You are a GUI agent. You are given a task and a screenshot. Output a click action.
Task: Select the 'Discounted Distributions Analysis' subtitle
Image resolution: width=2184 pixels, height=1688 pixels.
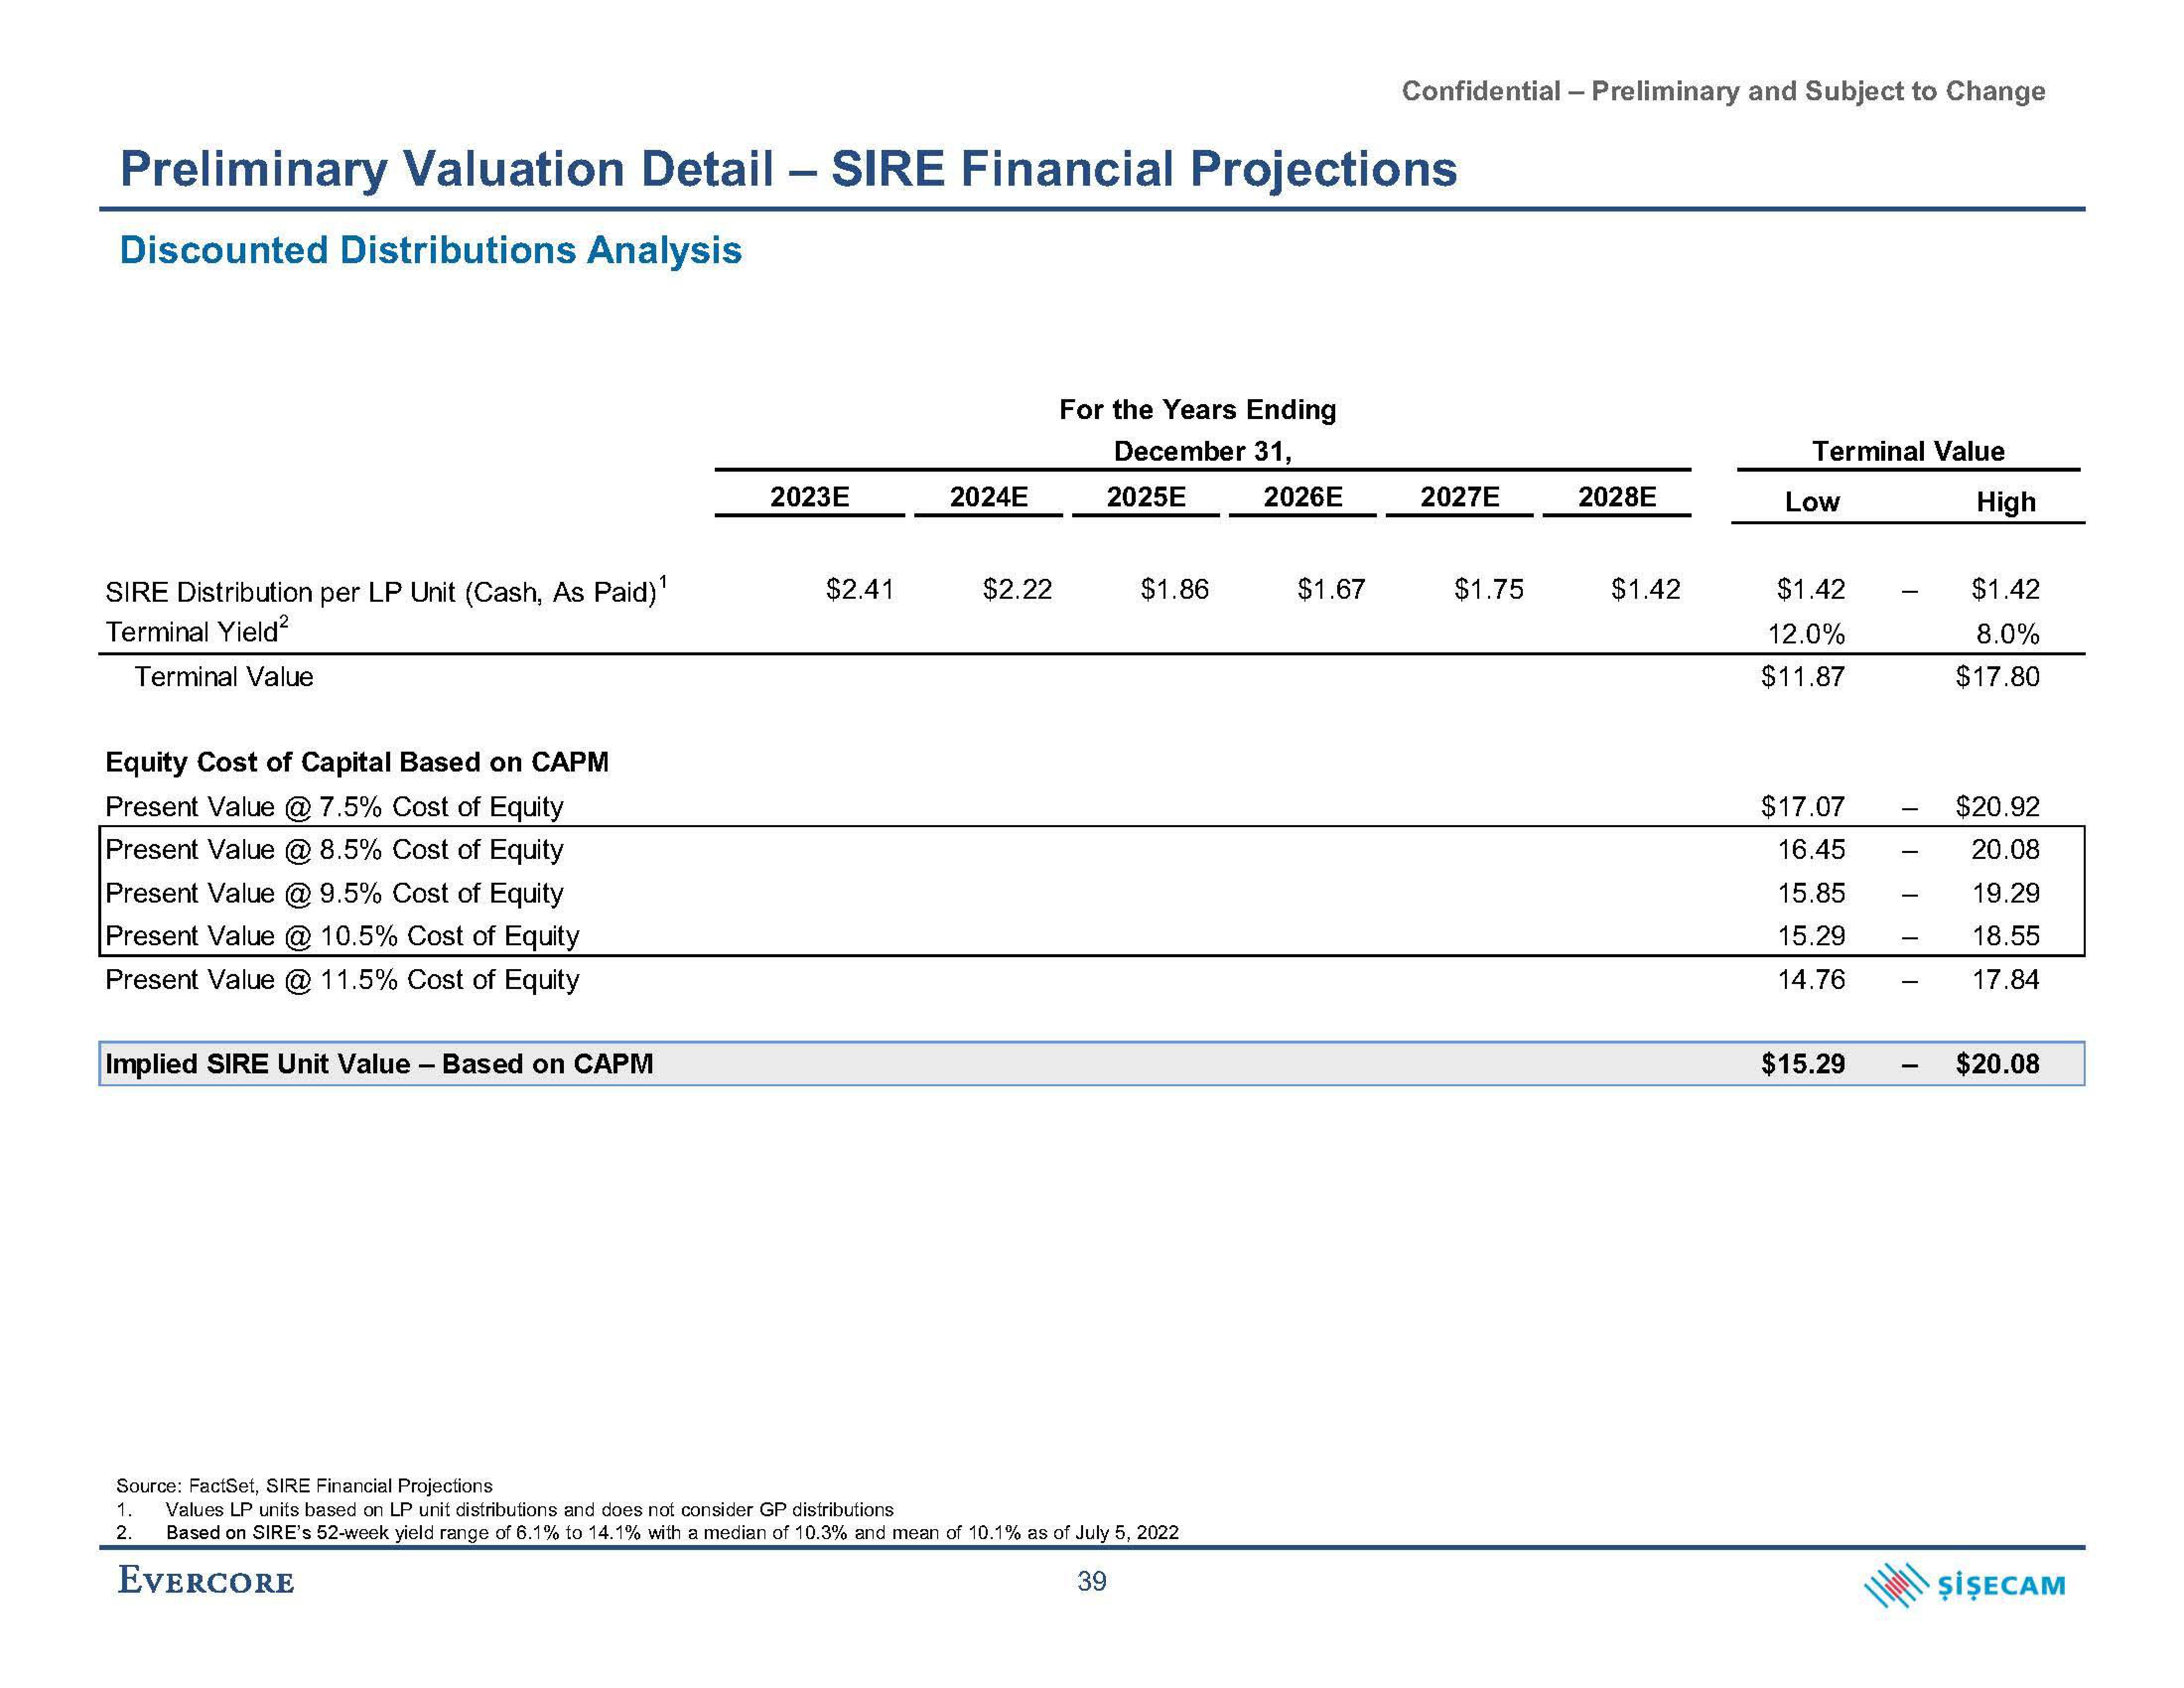(x=431, y=250)
